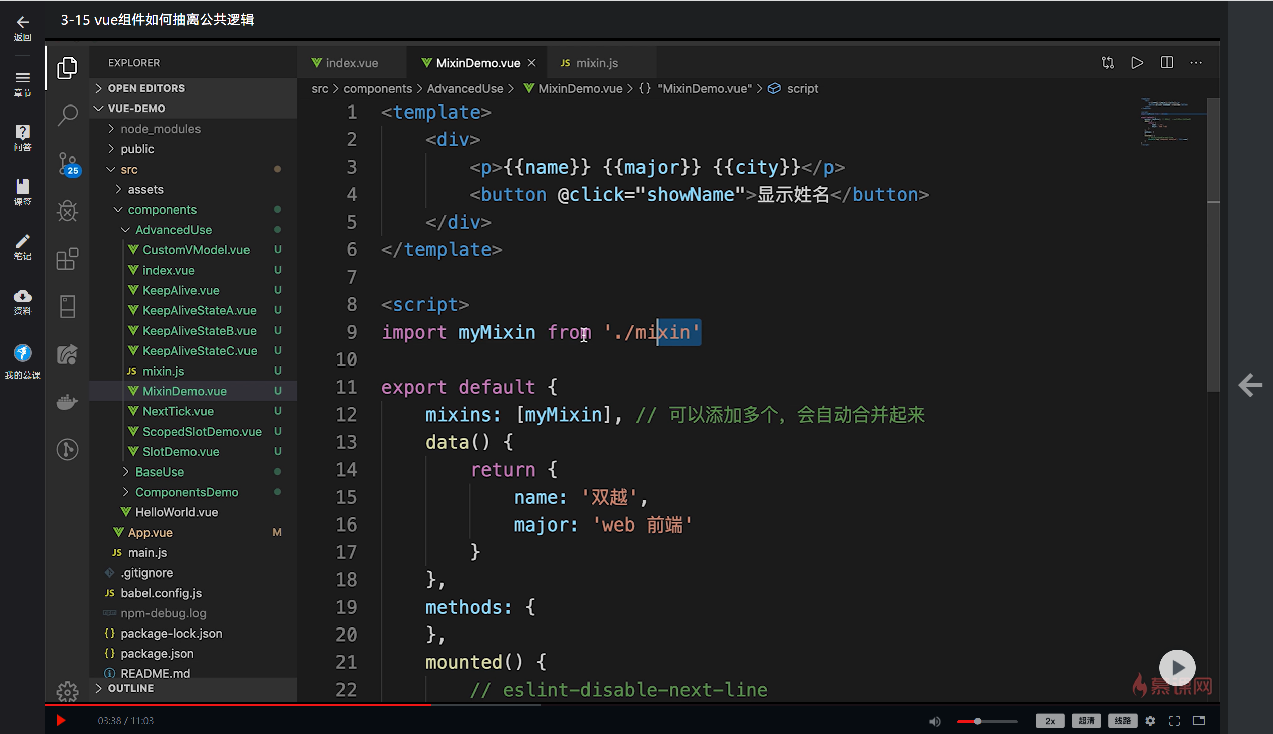Open the 笔记 notes panel
This screenshot has height=734, width=1273.
tap(22, 247)
